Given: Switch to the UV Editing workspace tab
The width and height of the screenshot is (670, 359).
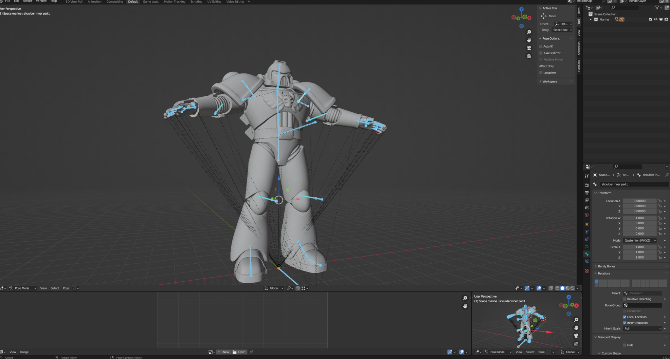Looking at the screenshot, I should tap(214, 2).
